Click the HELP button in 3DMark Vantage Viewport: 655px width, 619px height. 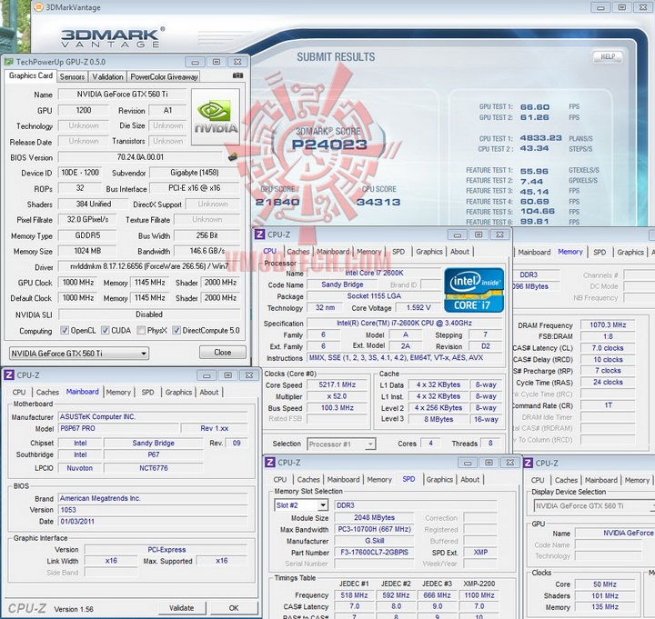(608, 56)
